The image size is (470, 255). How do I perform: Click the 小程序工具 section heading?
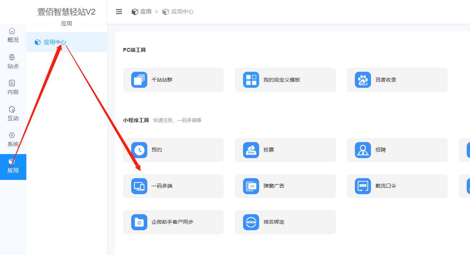[x=136, y=120]
